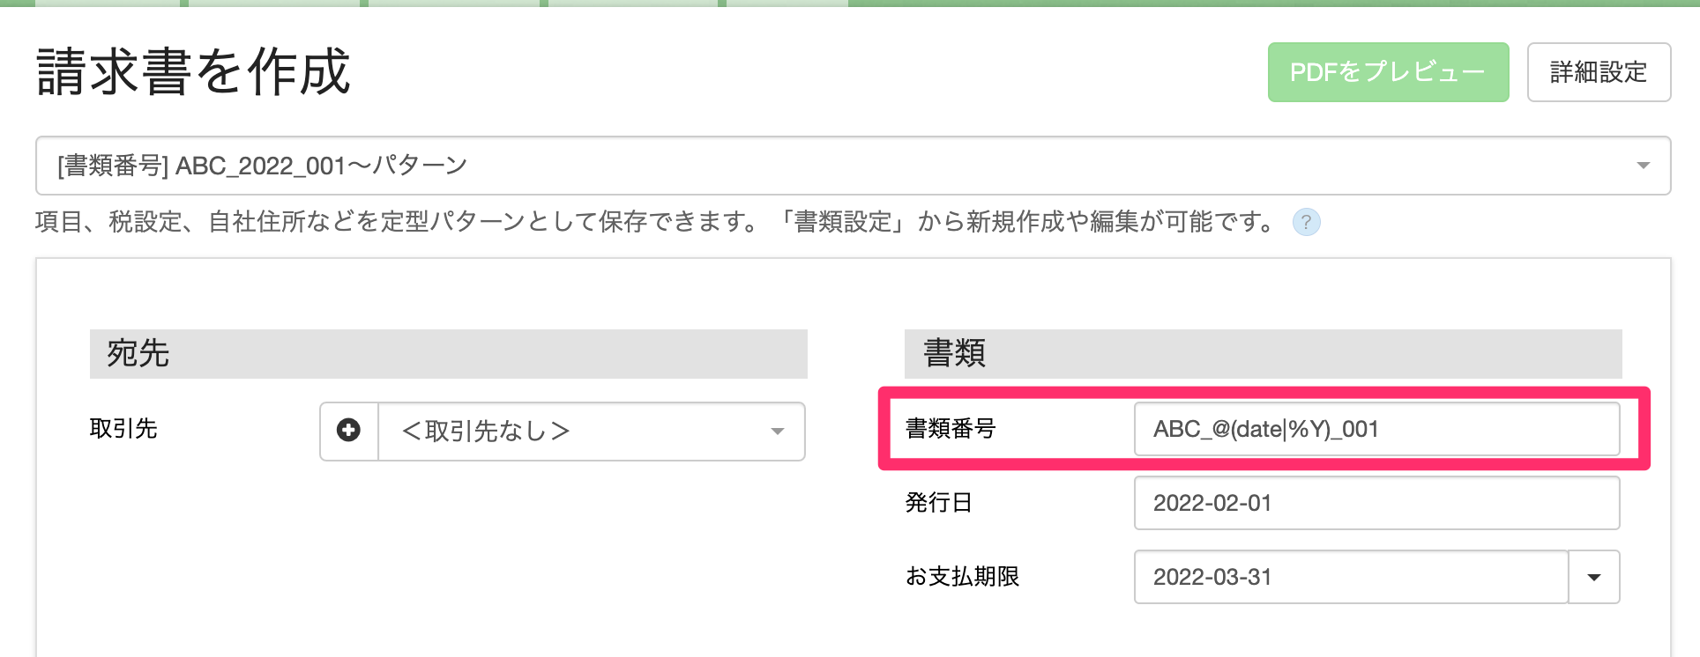Click the お支払期限 field label
Screen dimensions: 1700x657
click(x=962, y=577)
